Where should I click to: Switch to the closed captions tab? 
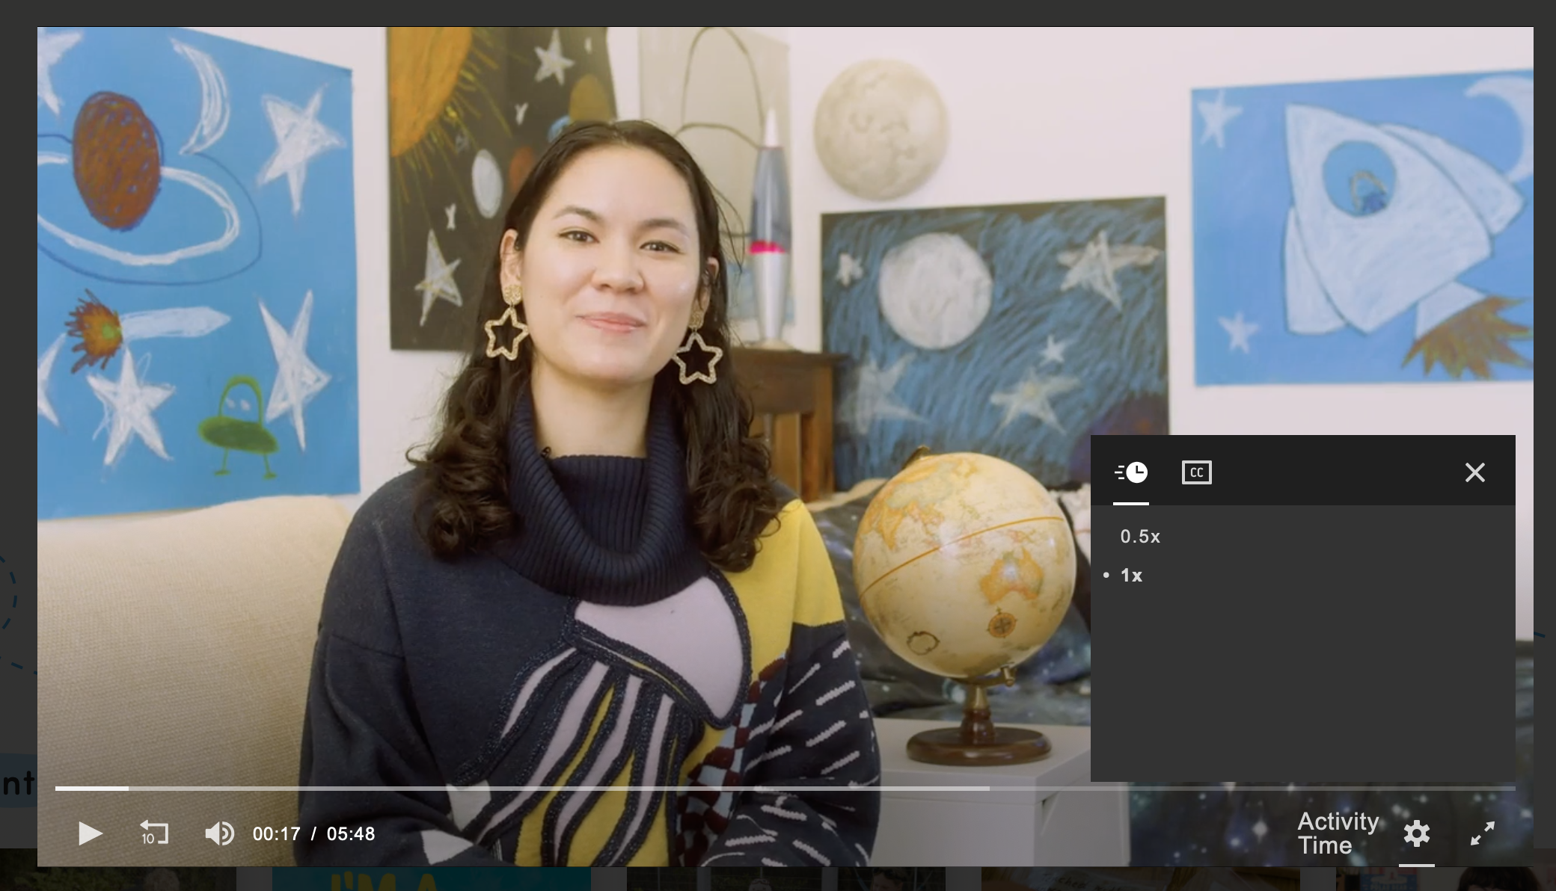coord(1197,472)
